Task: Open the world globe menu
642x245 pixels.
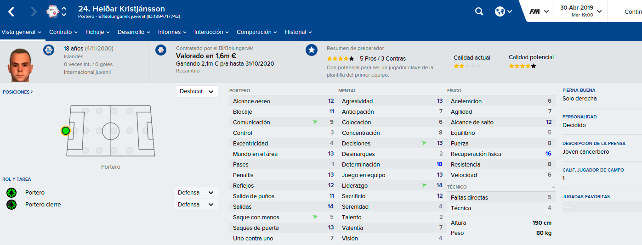Action: point(503,11)
